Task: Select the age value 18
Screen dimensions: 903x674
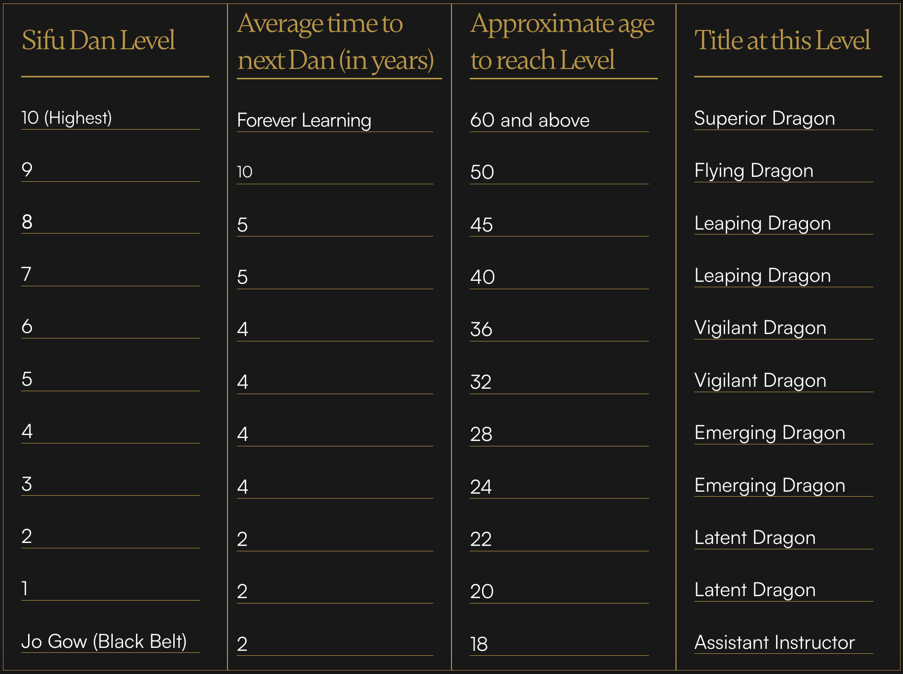Action: click(479, 644)
